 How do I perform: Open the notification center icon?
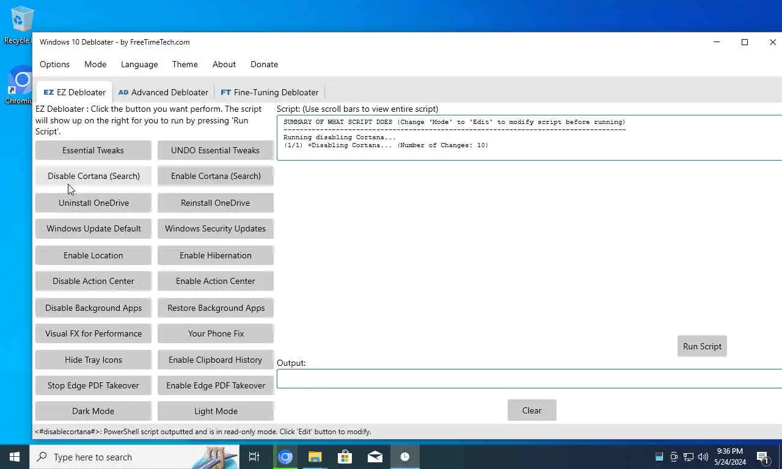pos(762,457)
